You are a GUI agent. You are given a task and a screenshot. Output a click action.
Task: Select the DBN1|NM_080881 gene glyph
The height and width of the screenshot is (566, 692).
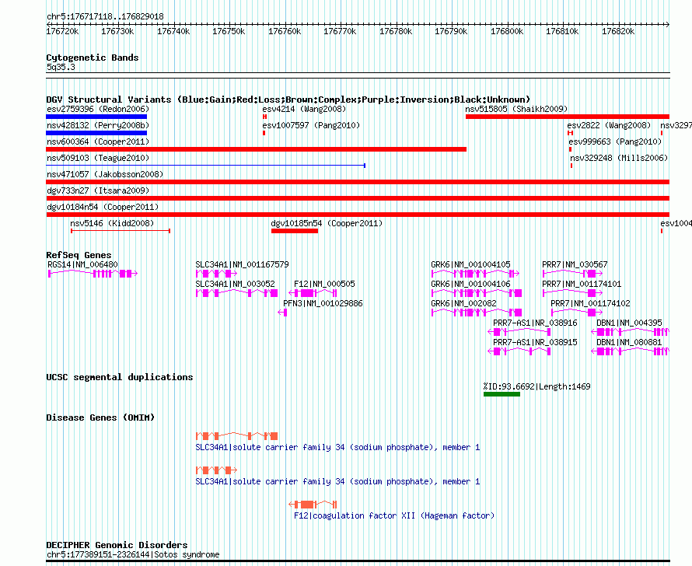coord(631,351)
